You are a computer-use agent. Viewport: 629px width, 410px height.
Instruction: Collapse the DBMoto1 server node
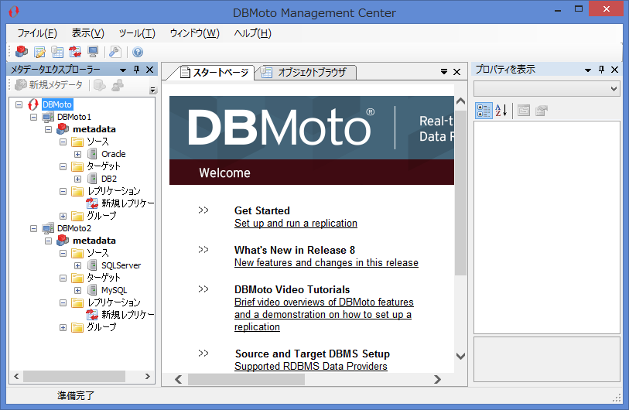click(34, 117)
